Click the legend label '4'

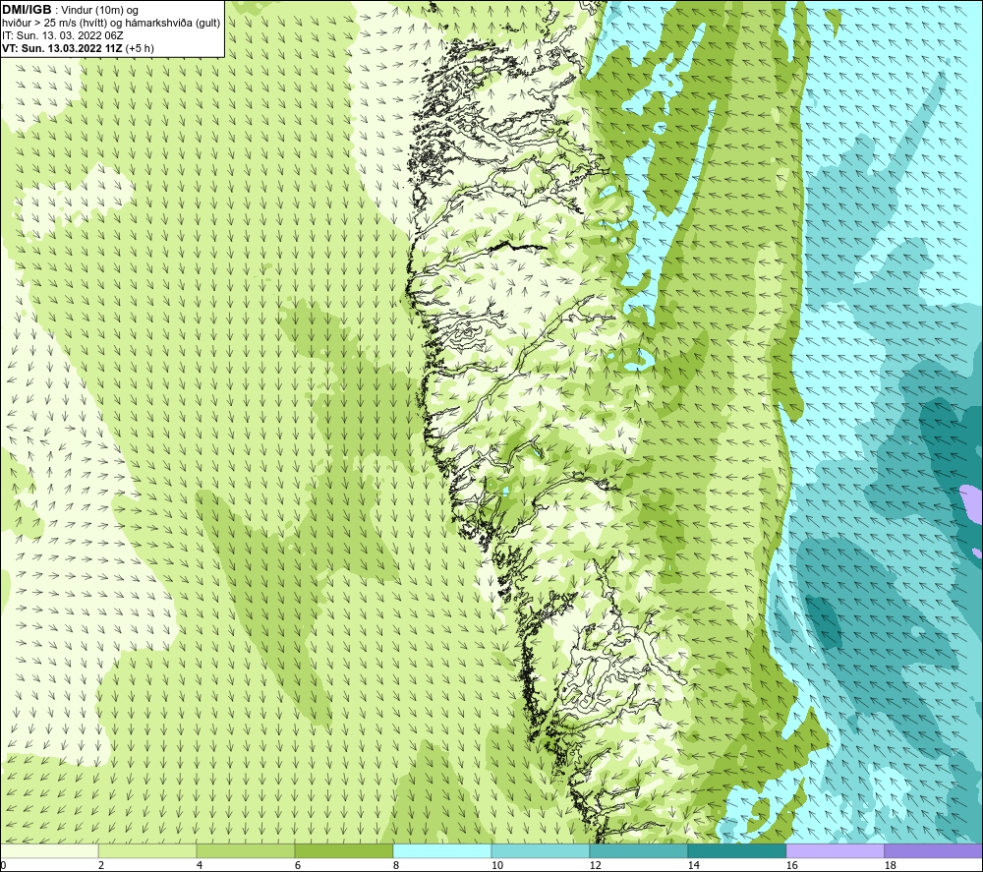pos(200,865)
